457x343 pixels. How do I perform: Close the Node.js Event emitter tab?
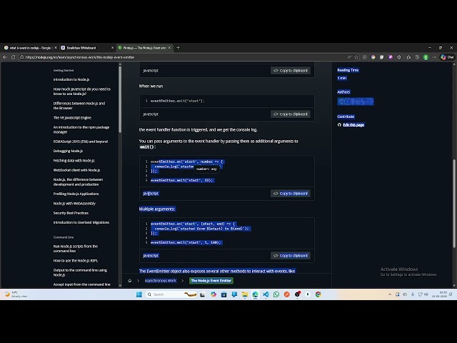point(169,48)
